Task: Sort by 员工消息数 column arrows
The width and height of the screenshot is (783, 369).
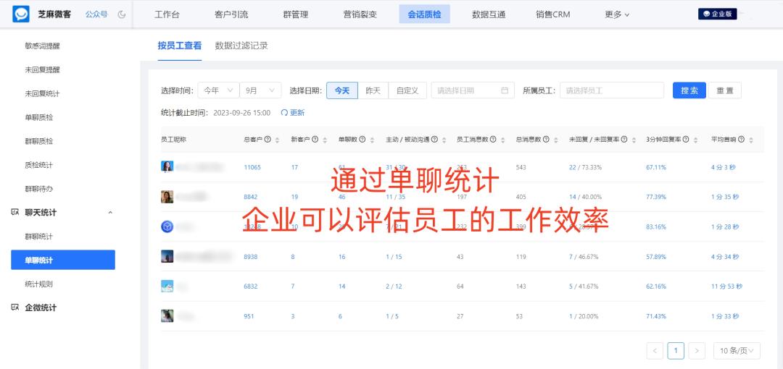Action: (x=503, y=140)
